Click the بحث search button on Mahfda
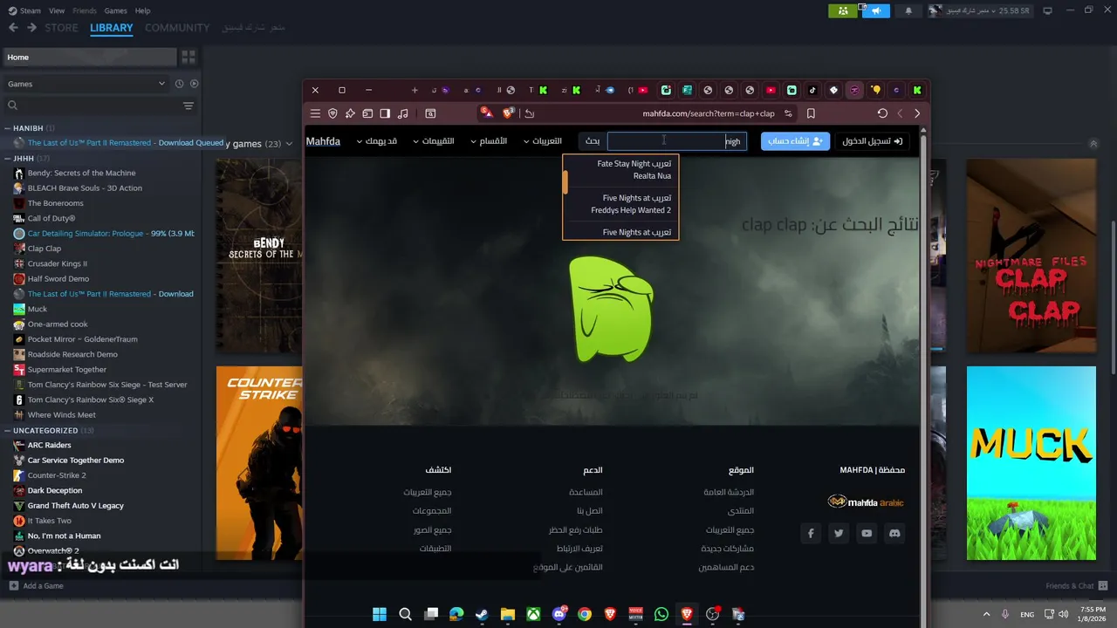 593,141
